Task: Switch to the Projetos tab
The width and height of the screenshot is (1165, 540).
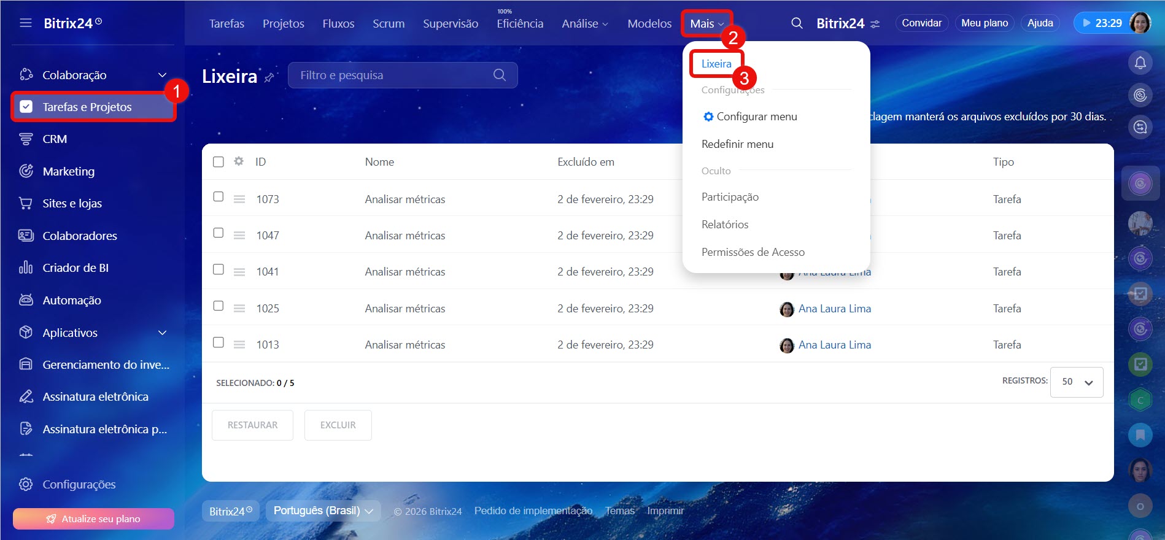Action: [x=283, y=23]
